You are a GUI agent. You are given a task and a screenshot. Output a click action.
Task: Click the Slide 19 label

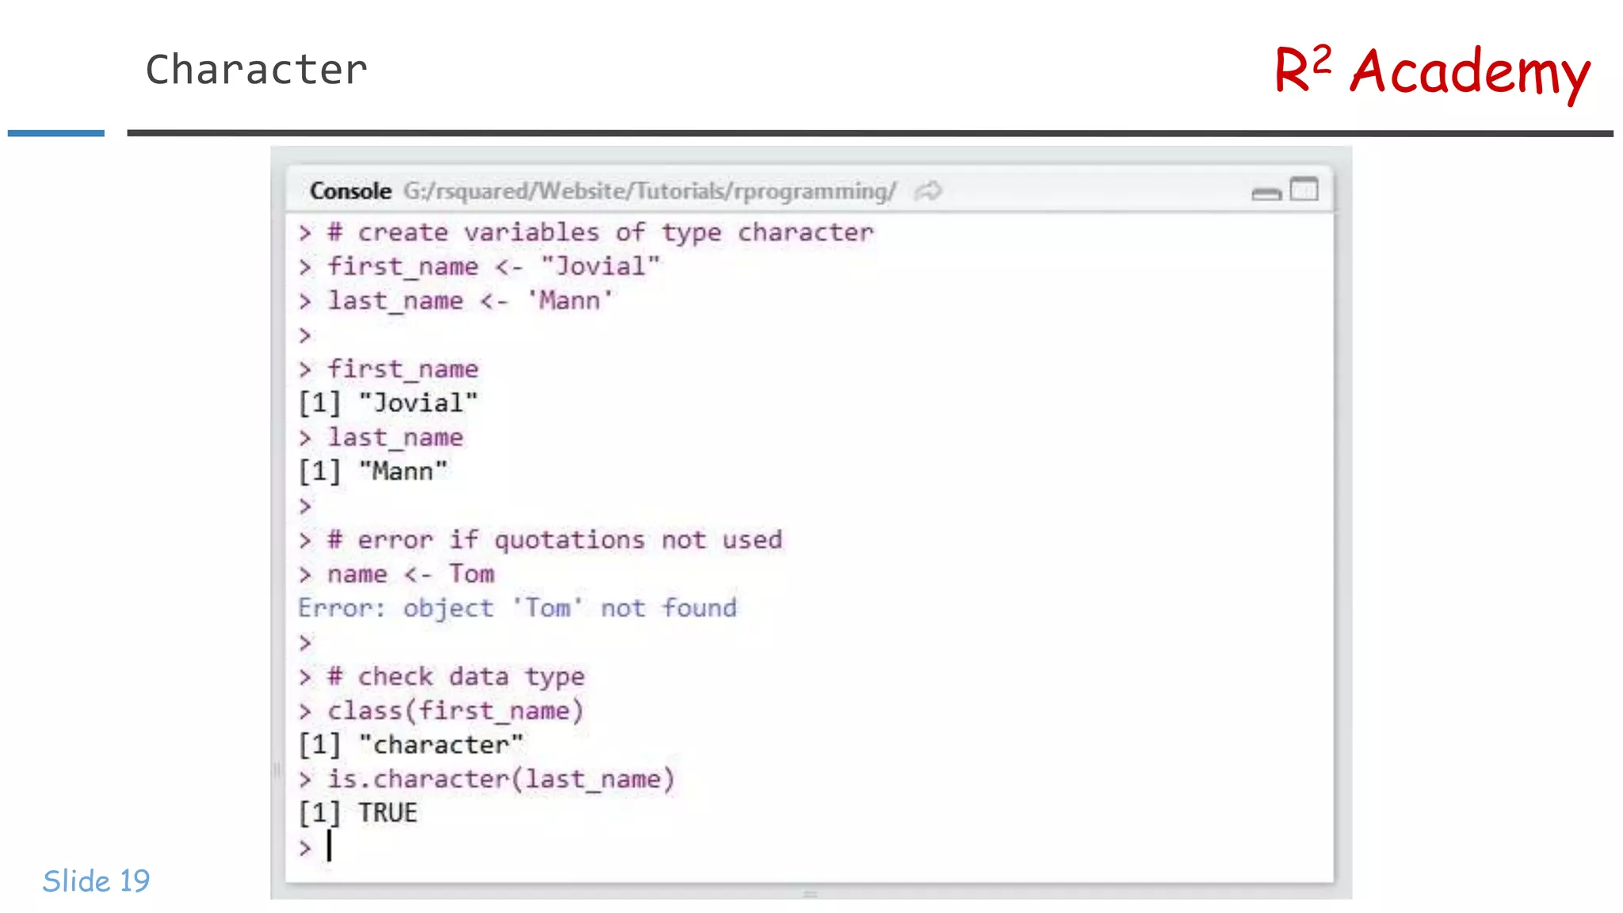pyautogui.click(x=96, y=881)
